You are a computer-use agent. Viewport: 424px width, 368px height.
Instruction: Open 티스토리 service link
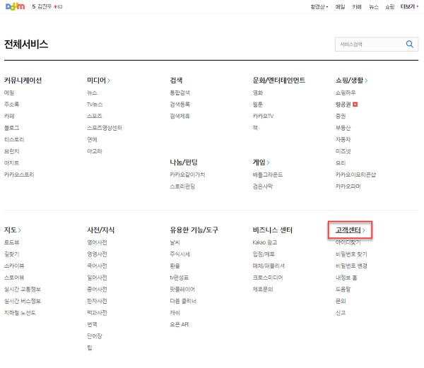tap(14, 139)
